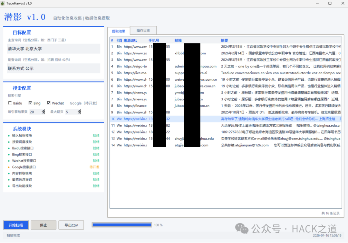The image size is (348, 243).
Task: Select result row 1 with http://www.zzv URL
Action: click(x=226, y=47)
